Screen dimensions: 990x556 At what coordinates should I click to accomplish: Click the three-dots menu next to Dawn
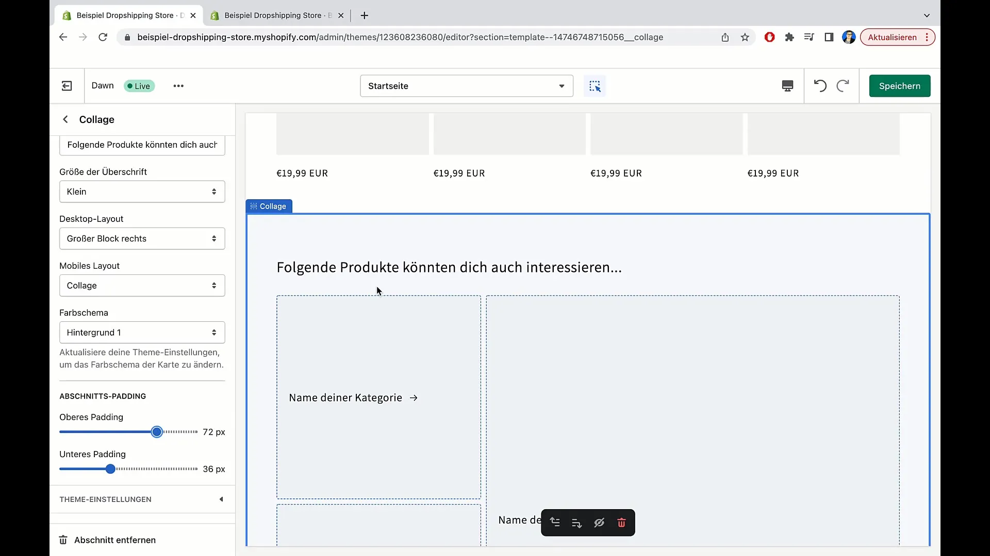(178, 85)
